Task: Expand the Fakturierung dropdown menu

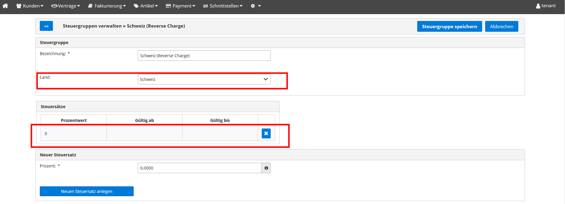Action: pyautogui.click(x=107, y=6)
